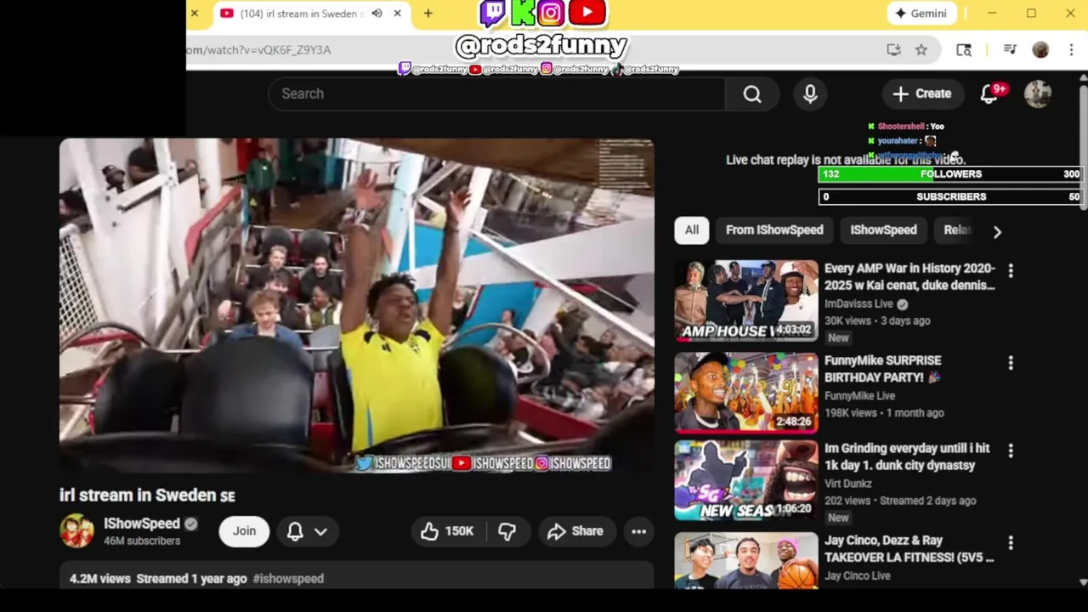Screen dimensions: 1088x612
Task: Select the From IShowSpeed chip
Action: 774,230
